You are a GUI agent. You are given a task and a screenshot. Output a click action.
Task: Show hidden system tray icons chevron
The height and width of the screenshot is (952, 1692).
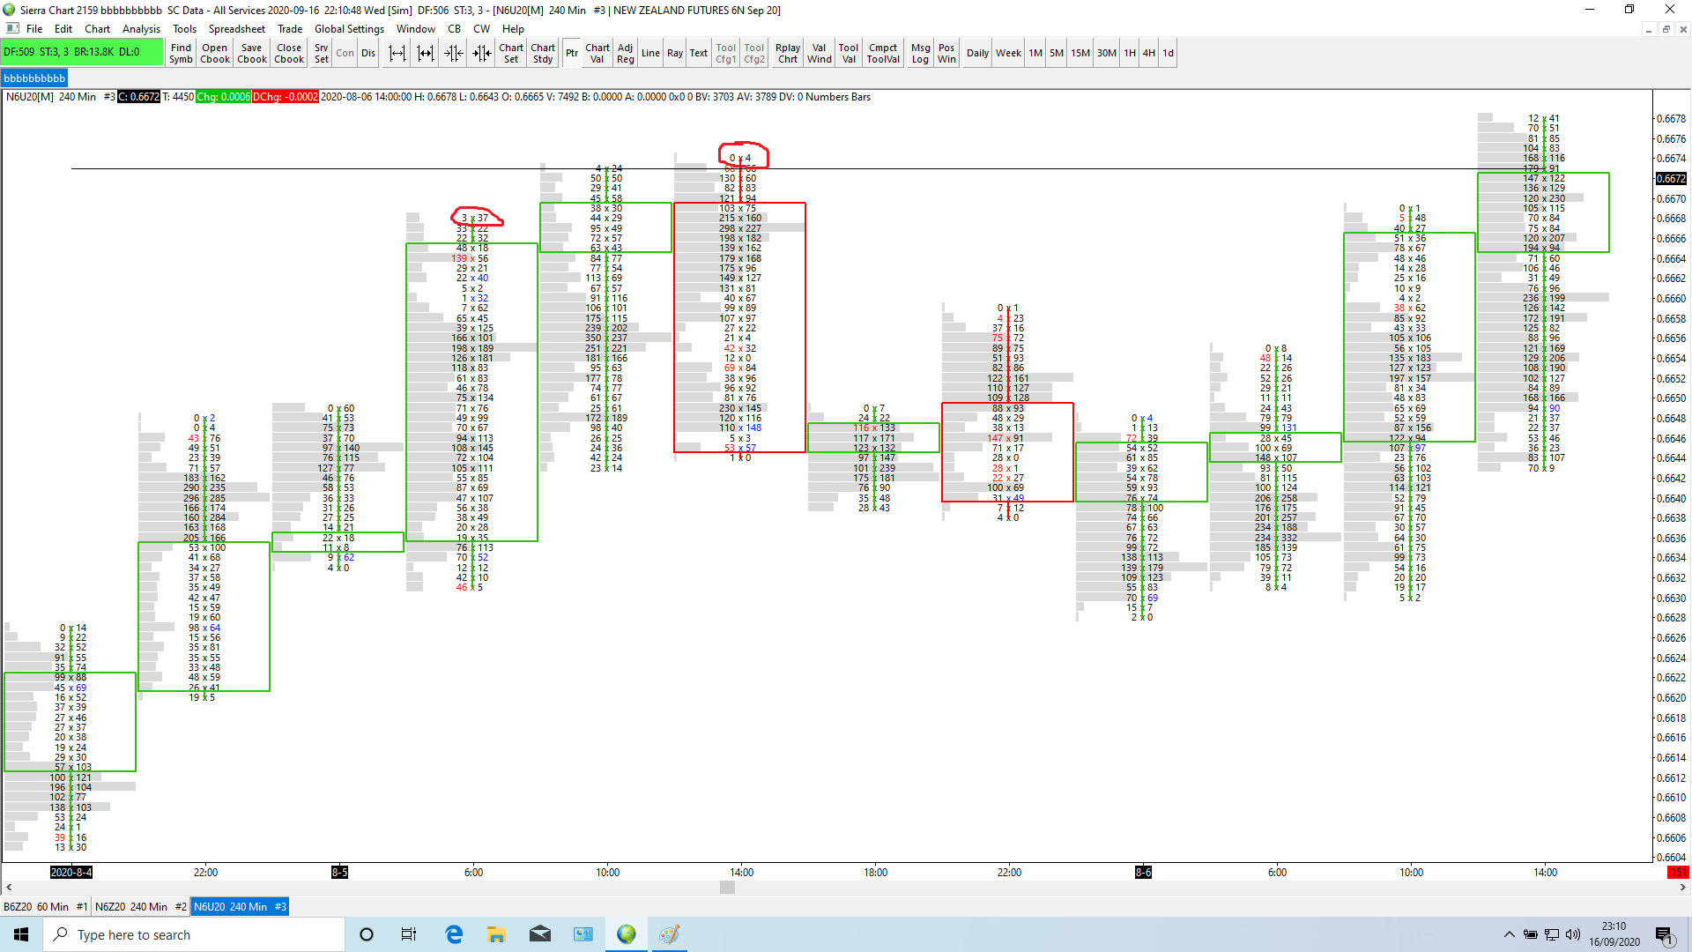click(1509, 934)
